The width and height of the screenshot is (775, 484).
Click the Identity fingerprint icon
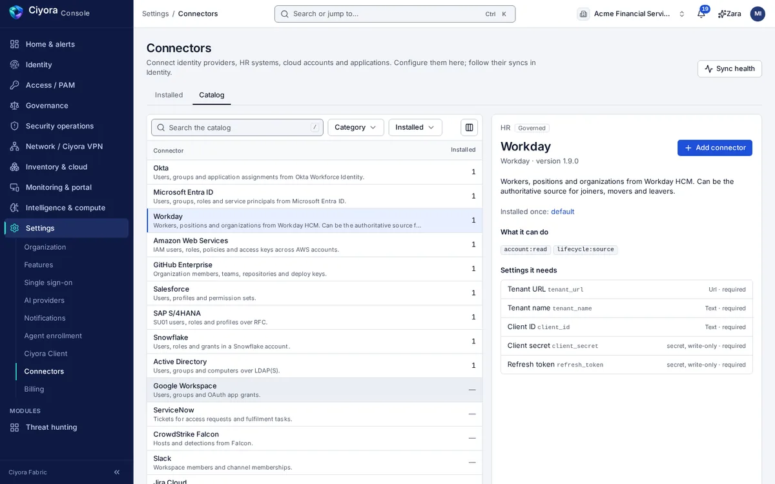point(14,65)
